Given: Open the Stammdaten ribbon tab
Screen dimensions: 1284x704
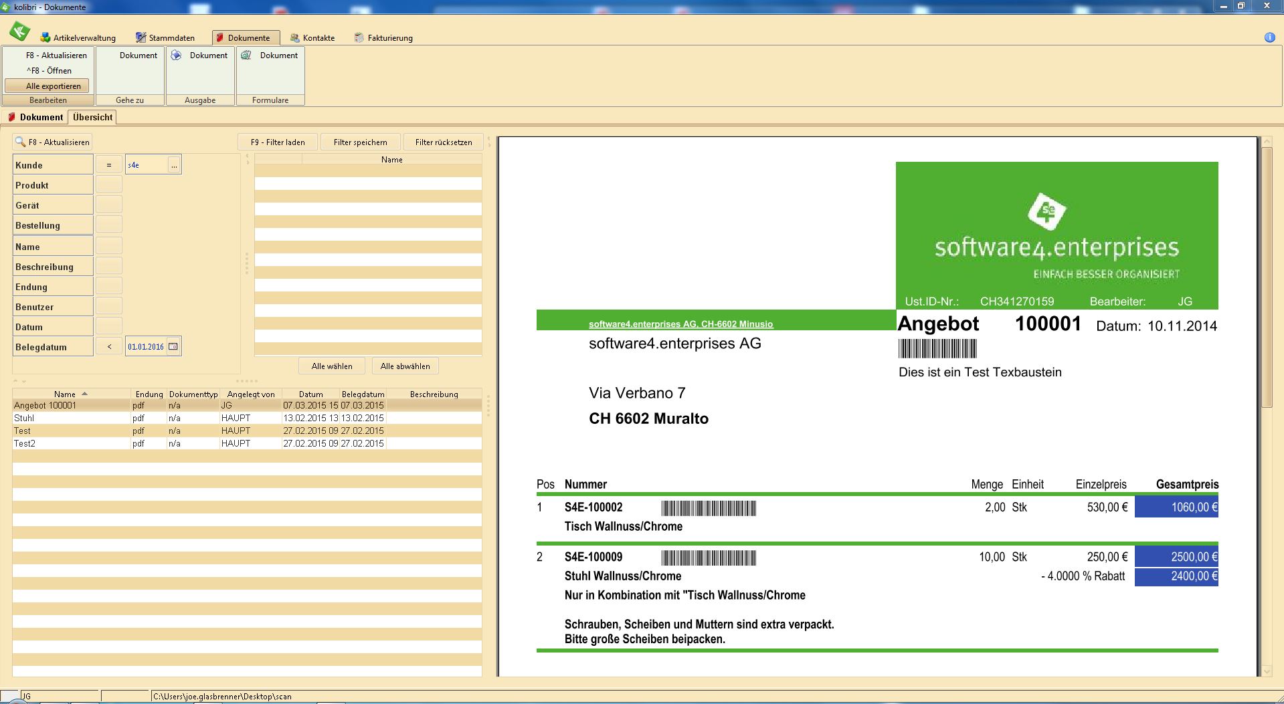Looking at the screenshot, I should pos(165,38).
